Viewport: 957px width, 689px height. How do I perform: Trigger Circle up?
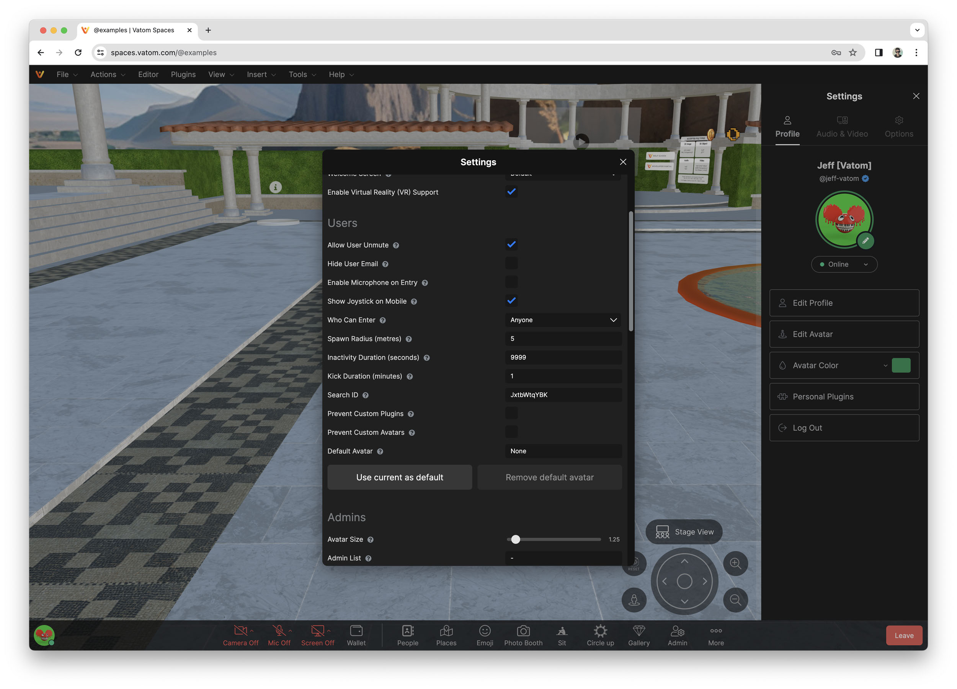tap(600, 635)
